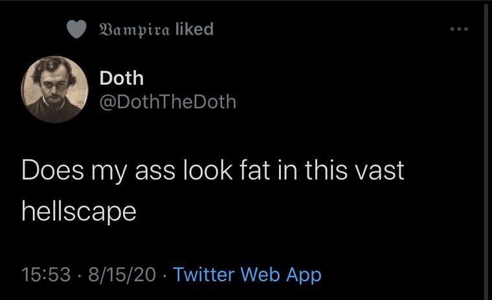Click the word "liked" in the header
Viewport: 492px width, 300px height.
coord(194,29)
